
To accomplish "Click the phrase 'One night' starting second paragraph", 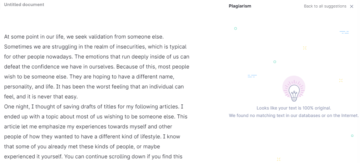I will click(x=14, y=107).
